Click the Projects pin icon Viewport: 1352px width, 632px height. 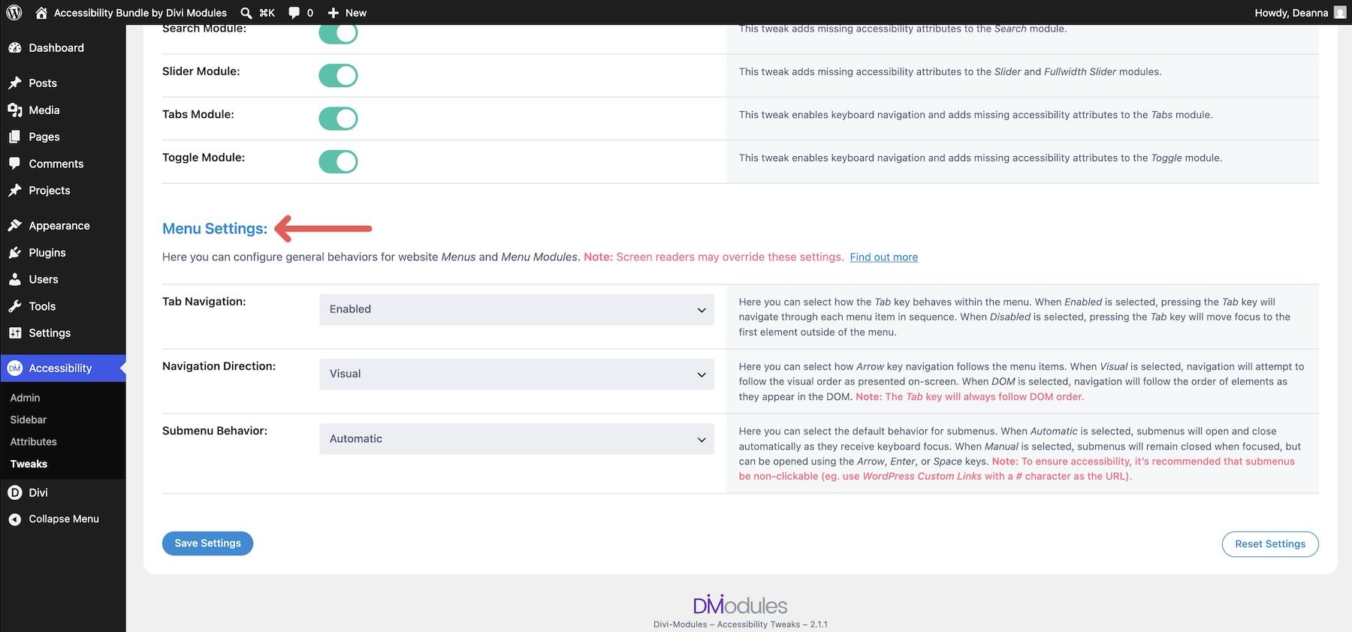(15, 191)
